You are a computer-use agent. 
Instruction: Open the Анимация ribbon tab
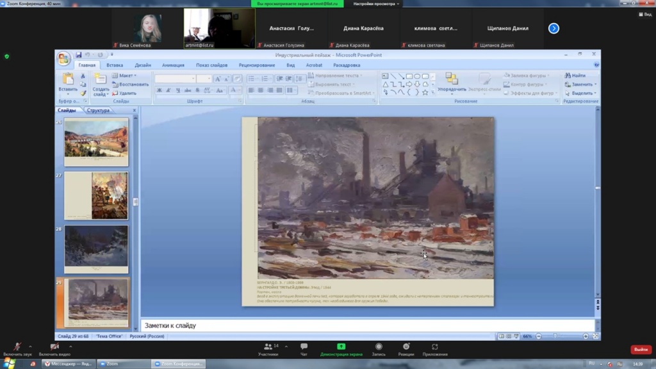point(173,65)
